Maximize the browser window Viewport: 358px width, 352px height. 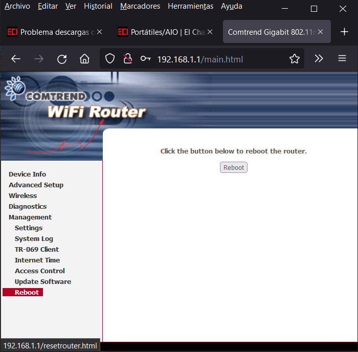coord(314,9)
